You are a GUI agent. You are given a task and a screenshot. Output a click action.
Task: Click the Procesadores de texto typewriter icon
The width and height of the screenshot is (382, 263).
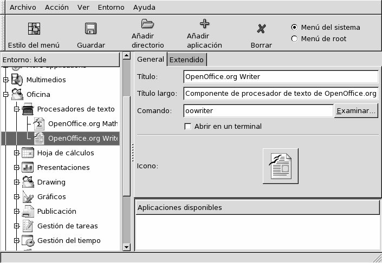tap(28, 109)
